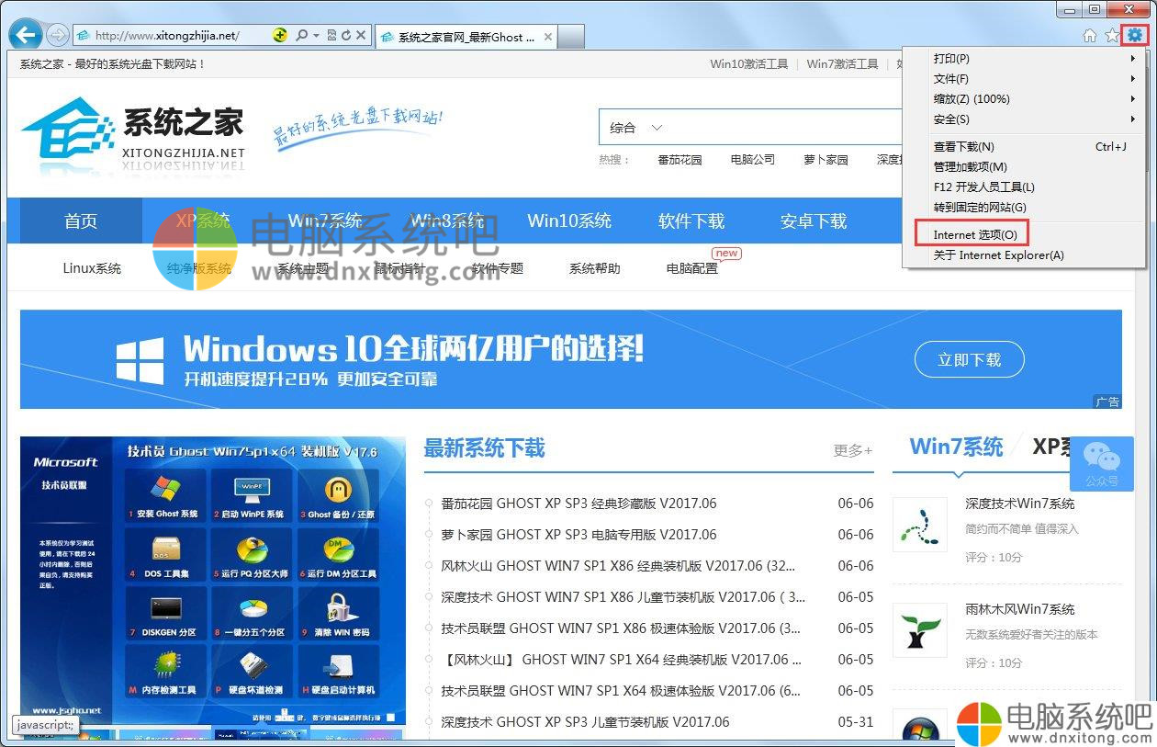Click the 深度技术Win7系统 thumbnail icon
Screen dimensions: 1157x747
tap(919, 525)
